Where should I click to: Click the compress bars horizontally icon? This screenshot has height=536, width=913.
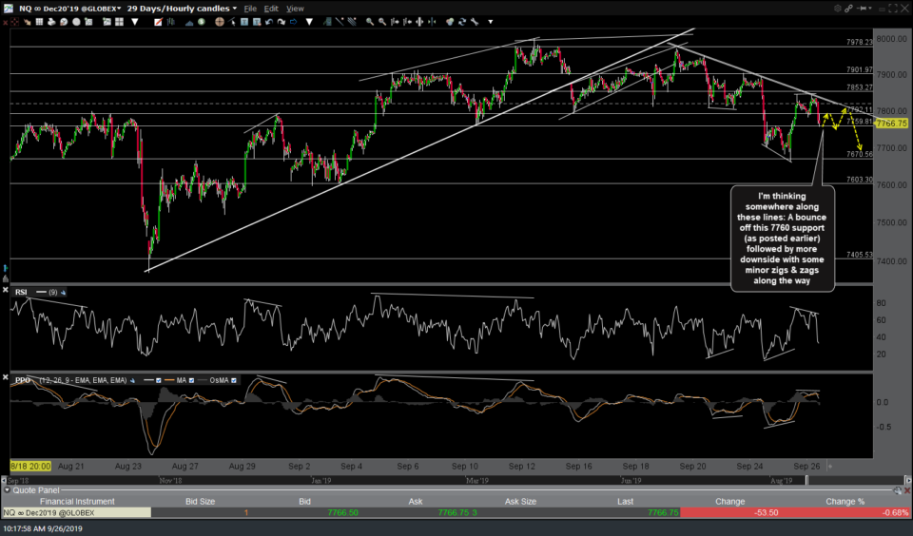coord(432,22)
